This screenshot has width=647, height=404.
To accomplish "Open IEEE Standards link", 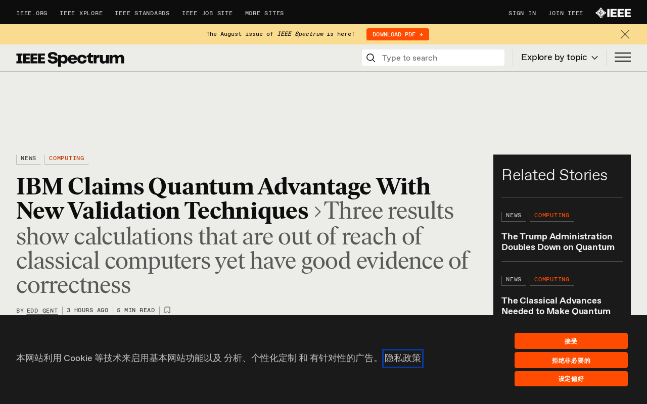I will (142, 14).
